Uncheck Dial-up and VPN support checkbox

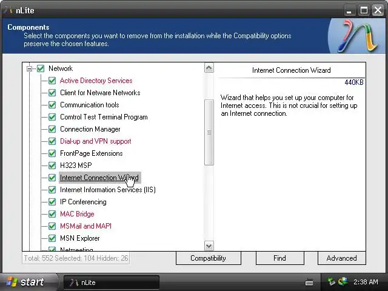click(x=52, y=141)
